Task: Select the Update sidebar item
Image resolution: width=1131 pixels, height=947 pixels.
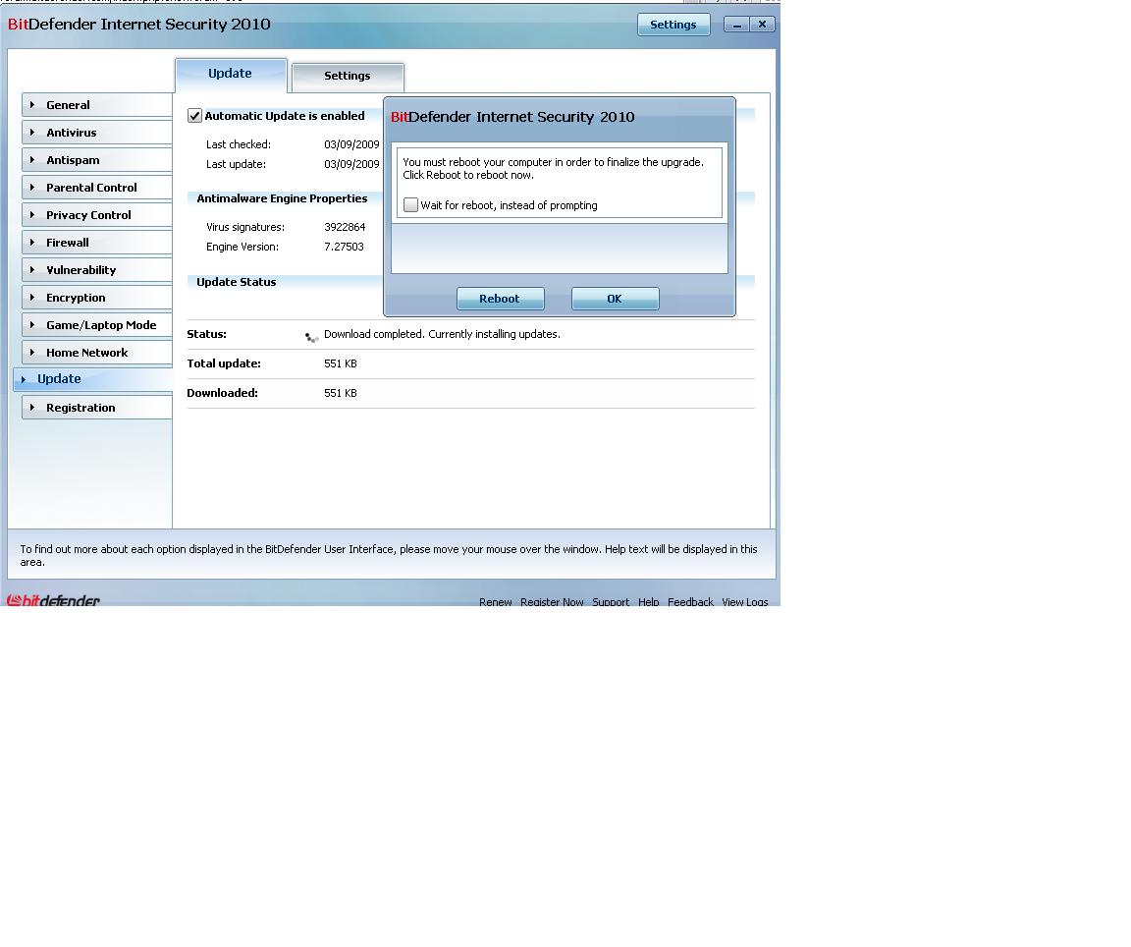Action: coord(93,379)
